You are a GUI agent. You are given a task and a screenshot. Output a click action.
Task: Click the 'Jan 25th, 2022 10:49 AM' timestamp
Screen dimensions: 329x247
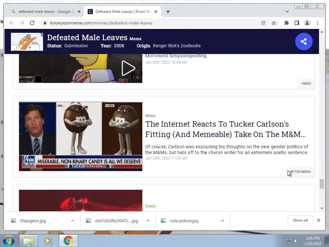[166, 62]
